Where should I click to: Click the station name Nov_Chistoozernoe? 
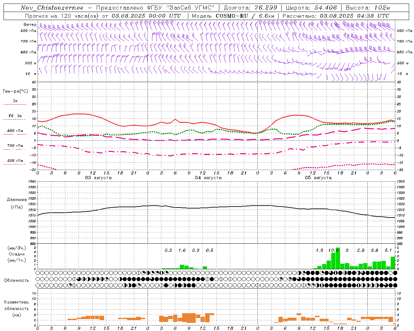[x=52, y=8]
